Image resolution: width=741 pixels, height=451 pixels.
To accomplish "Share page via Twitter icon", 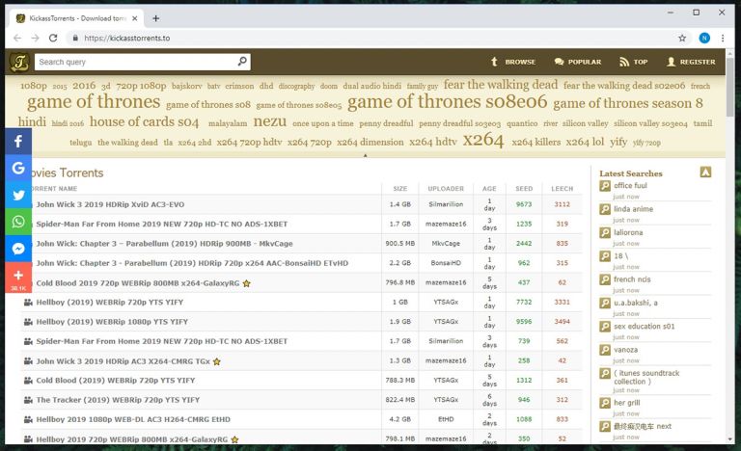I will coord(18,195).
